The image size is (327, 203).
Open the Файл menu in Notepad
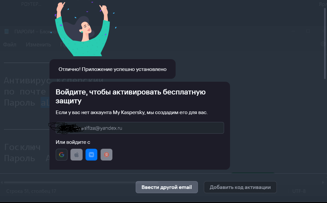click(10, 44)
